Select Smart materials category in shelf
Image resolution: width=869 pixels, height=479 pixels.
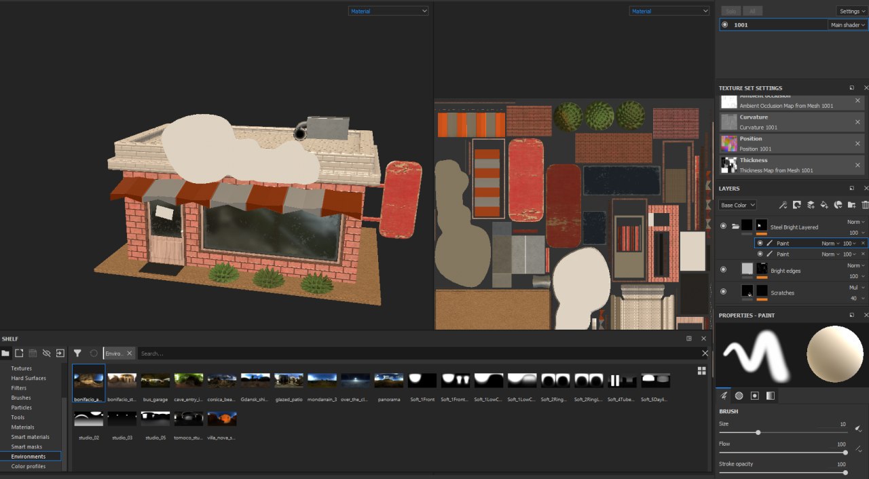coord(31,437)
